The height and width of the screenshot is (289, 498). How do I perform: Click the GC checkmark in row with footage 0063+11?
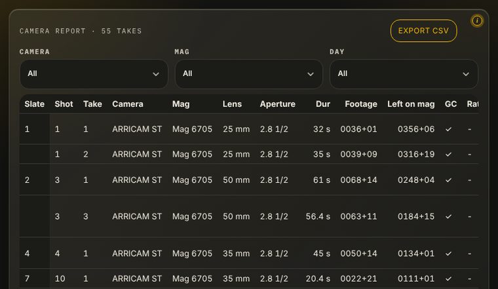coord(448,217)
